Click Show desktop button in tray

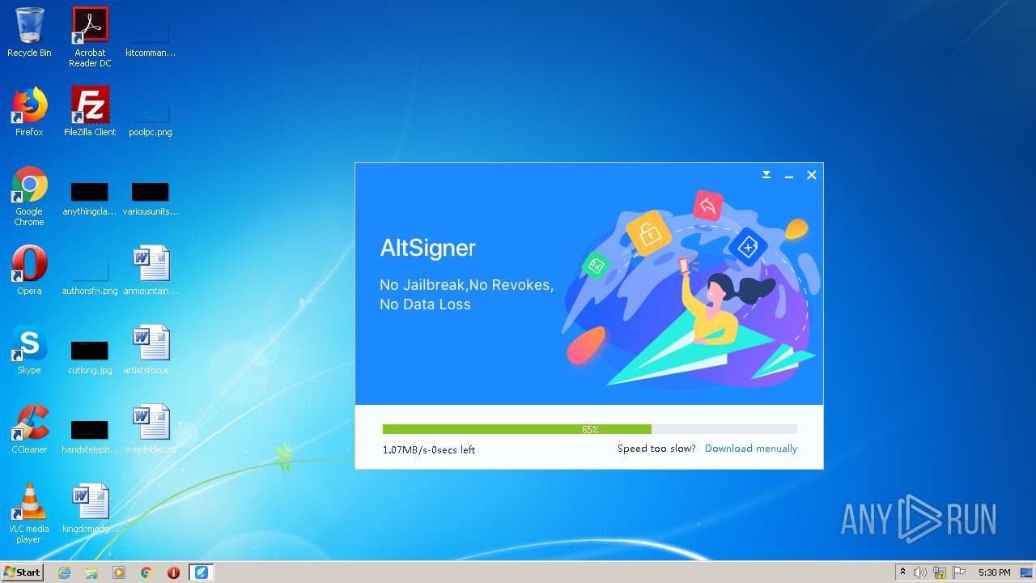[1026, 572]
